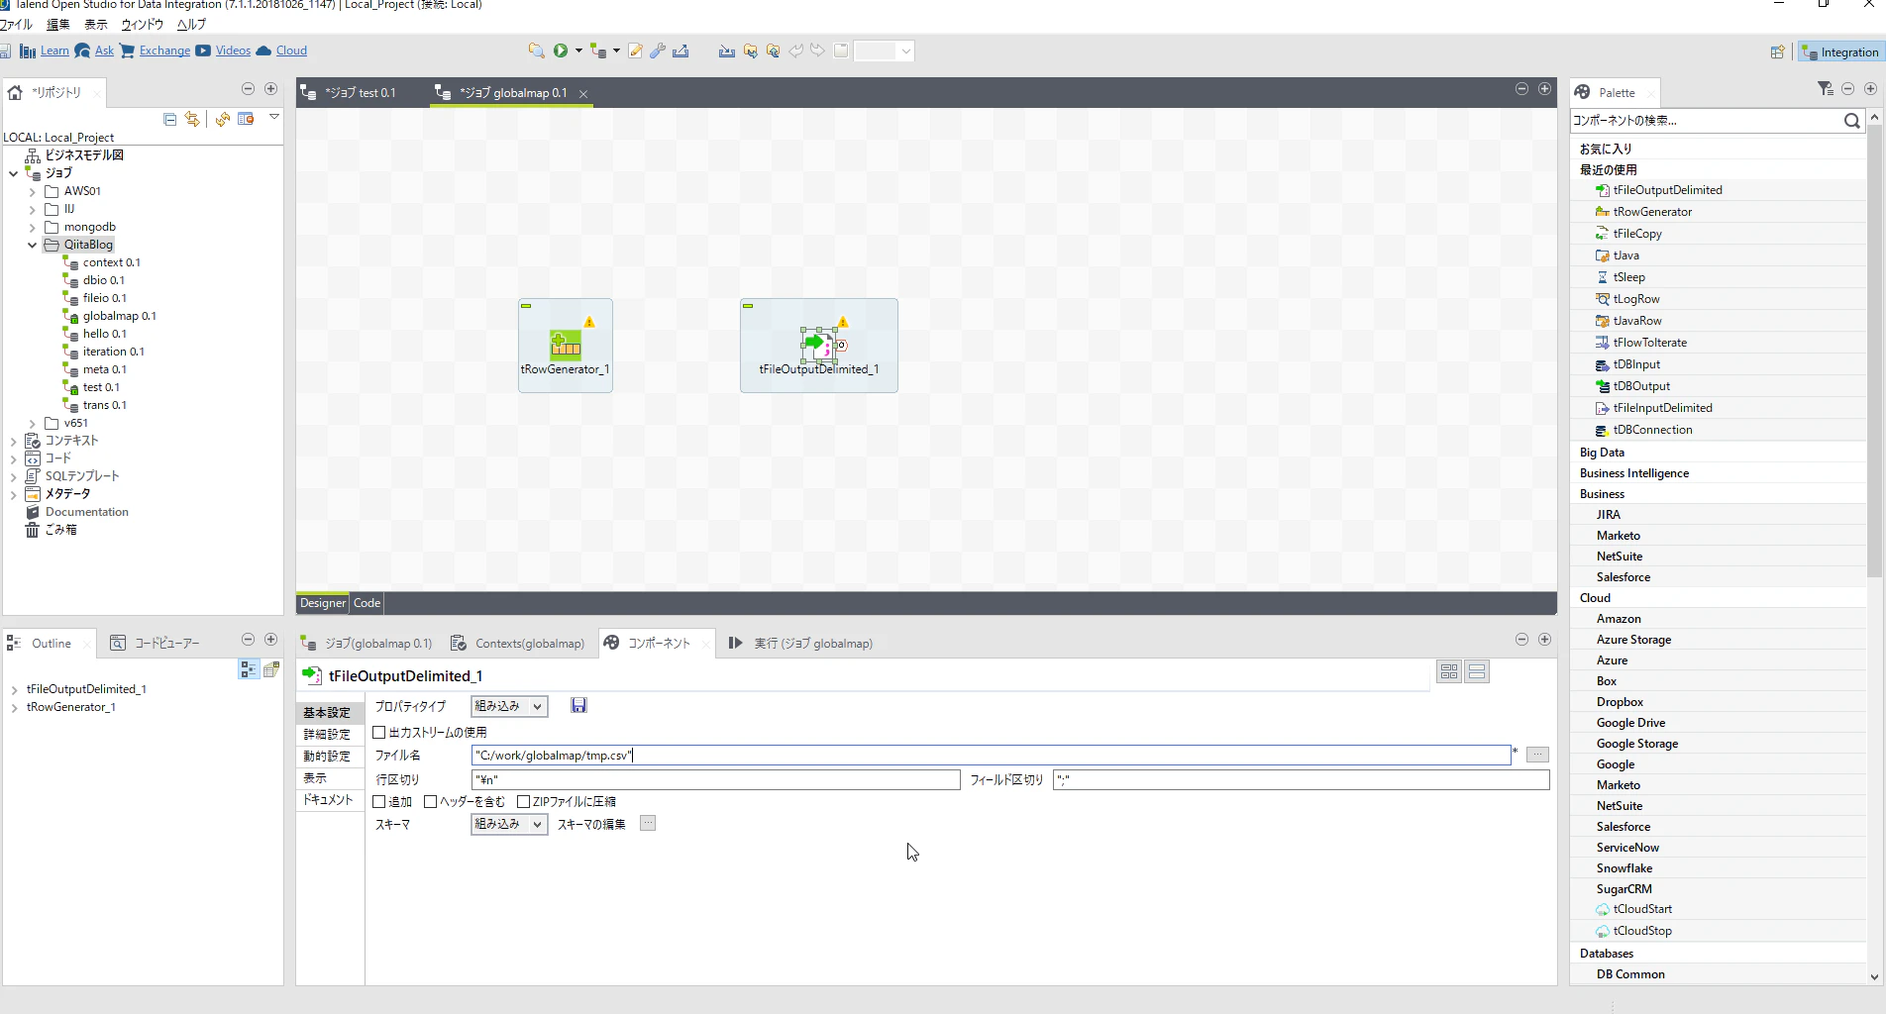Click the file browse button for ファイル名
Viewport: 1886px width, 1014px height.
pos(1537,755)
